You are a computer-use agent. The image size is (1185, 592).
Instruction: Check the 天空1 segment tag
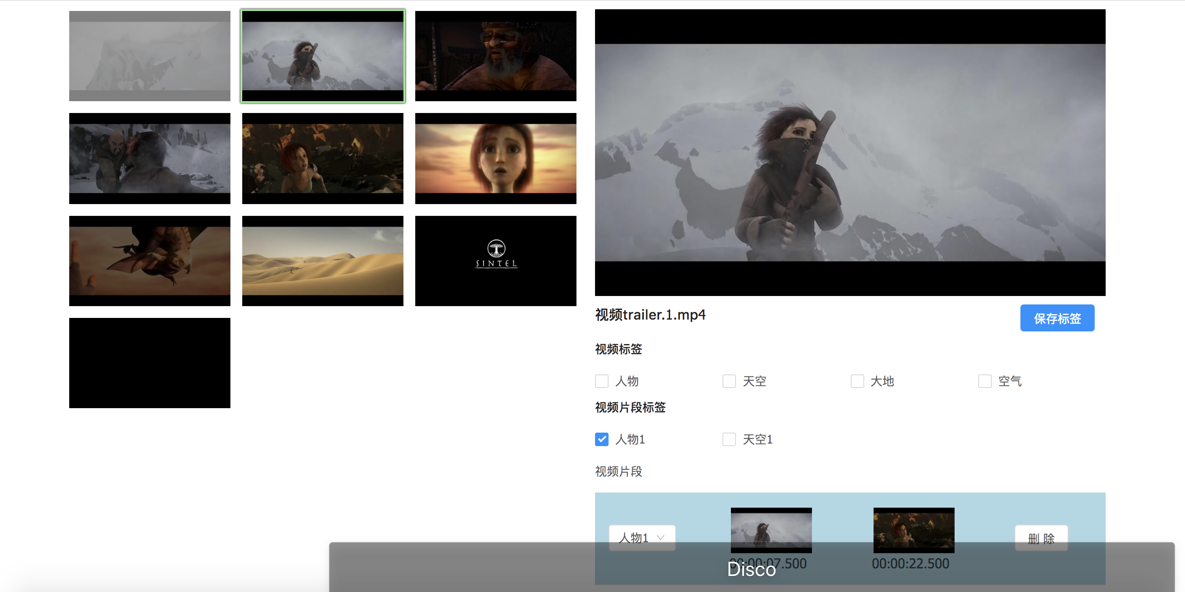729,439
